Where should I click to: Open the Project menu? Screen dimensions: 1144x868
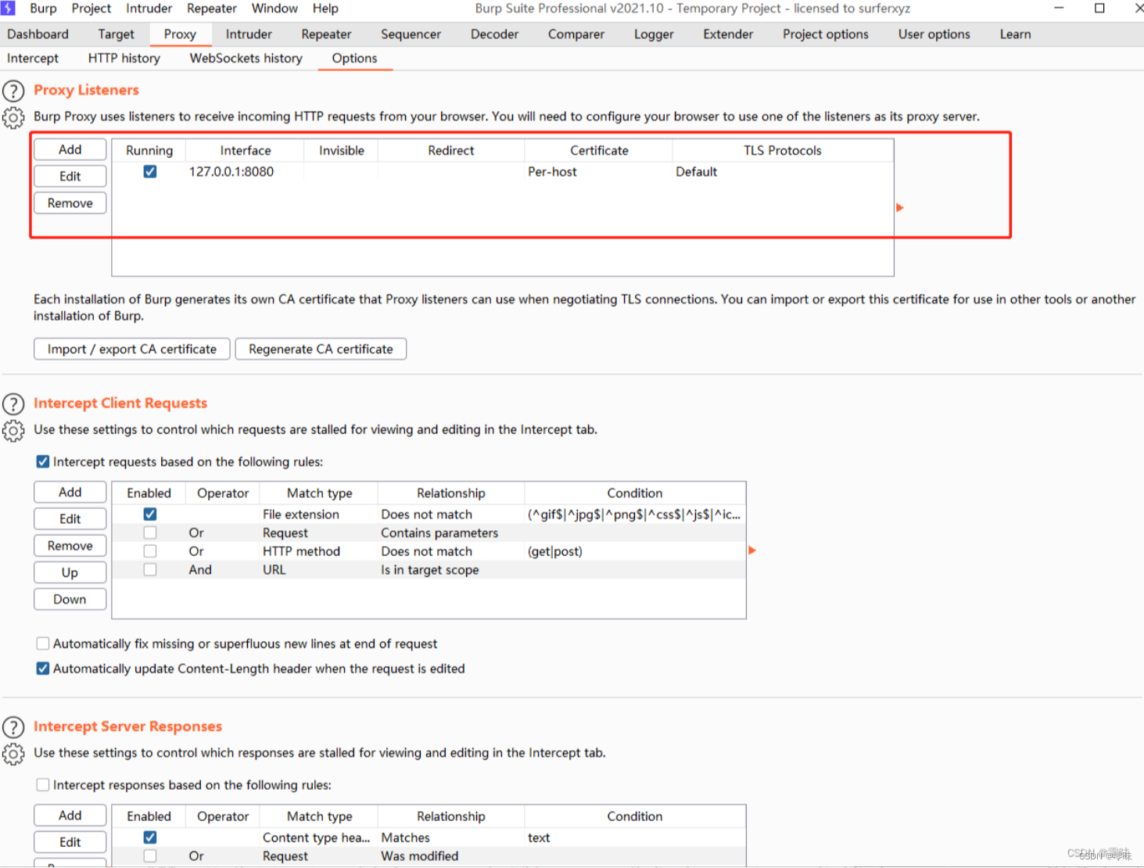[x=91, y=9]
